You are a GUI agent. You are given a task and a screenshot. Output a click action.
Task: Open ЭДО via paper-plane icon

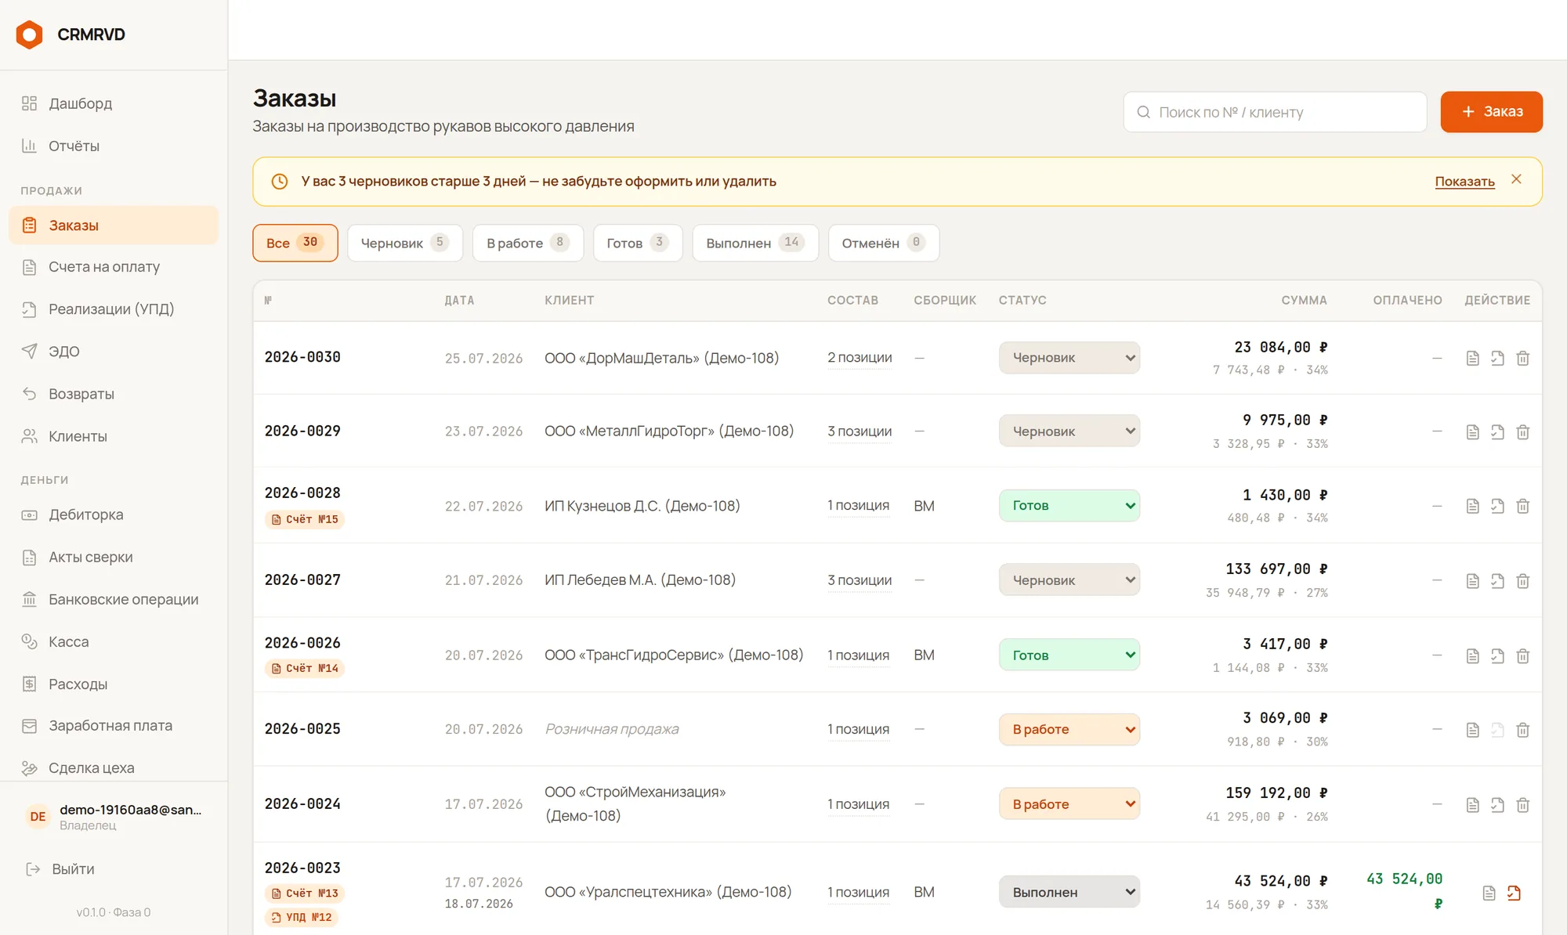[29, 352]
